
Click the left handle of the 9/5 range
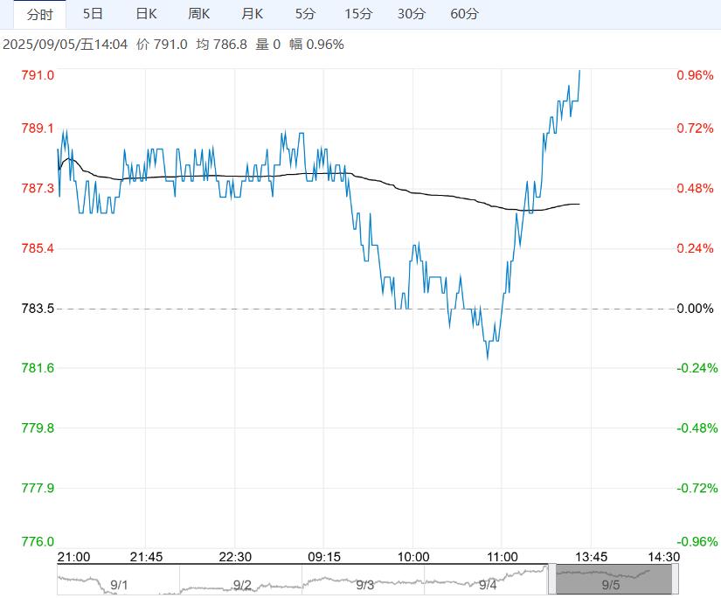pos(552,581)
